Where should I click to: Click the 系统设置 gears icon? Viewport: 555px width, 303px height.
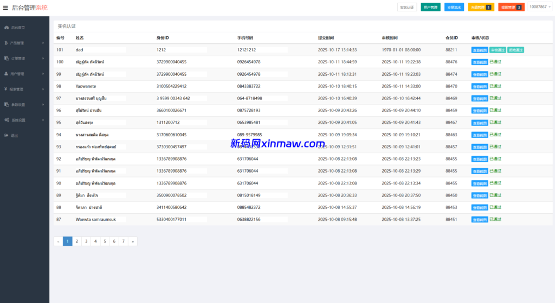pyautogui.click(x=7, y=120)
